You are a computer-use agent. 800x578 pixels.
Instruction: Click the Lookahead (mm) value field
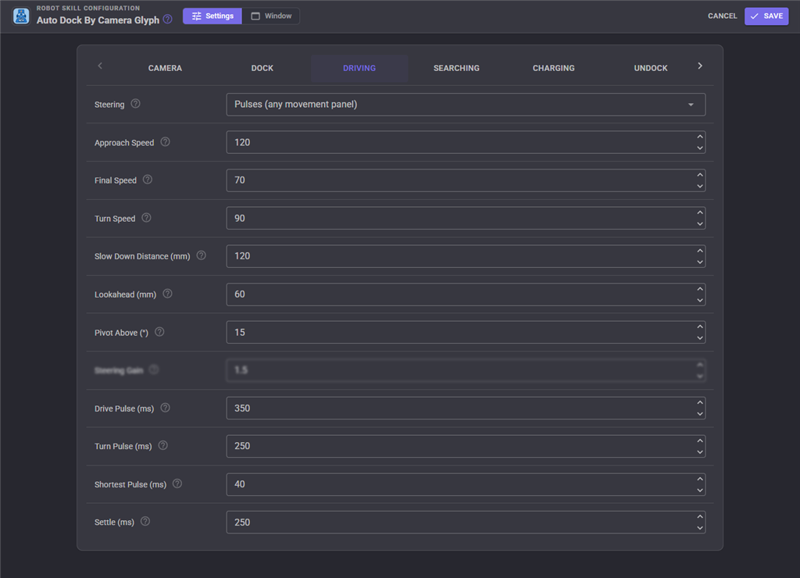(466, 294)
